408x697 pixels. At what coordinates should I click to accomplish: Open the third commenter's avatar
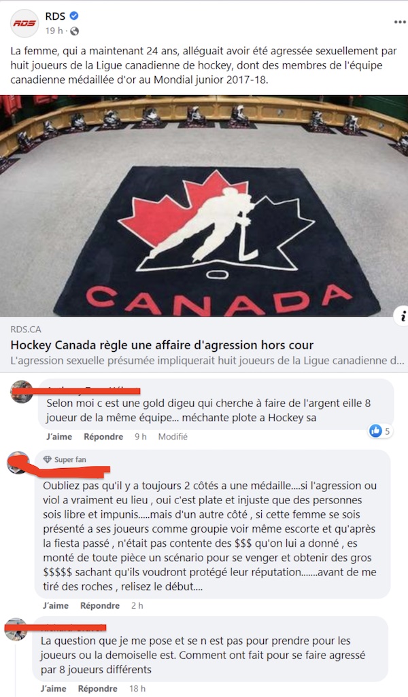click(x=16, y=630)
